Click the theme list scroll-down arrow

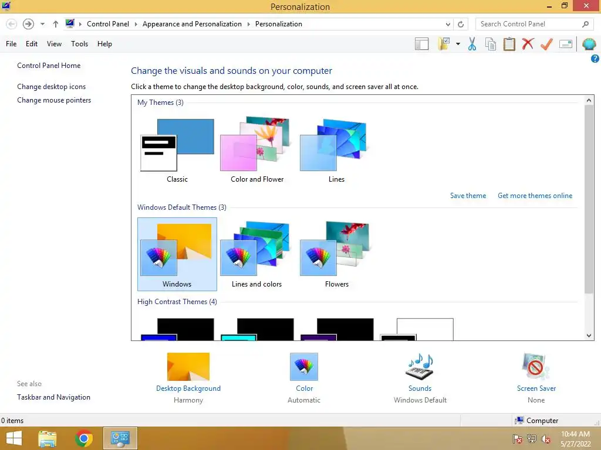pos(589,336)
